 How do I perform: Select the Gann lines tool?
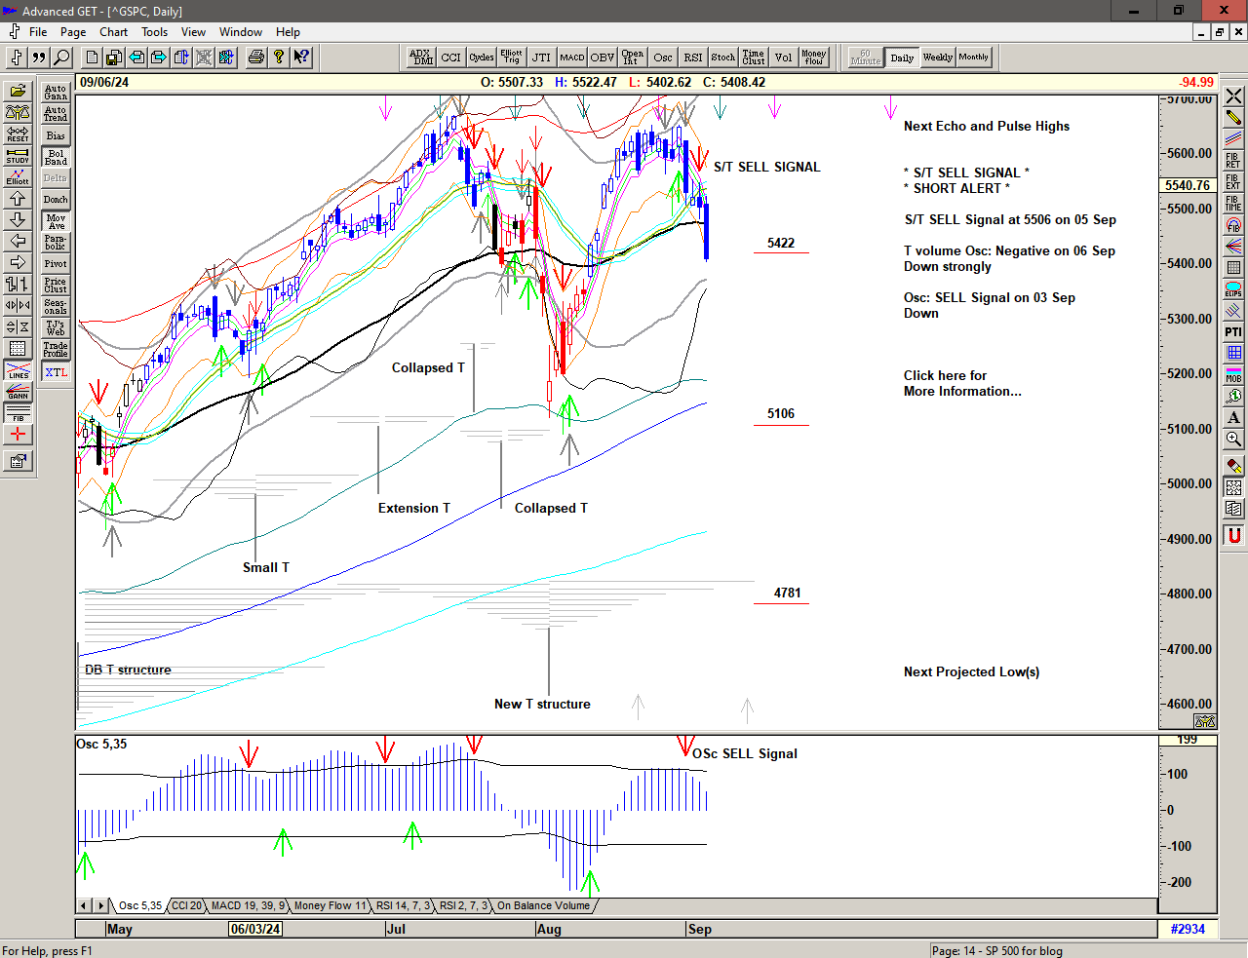coord(18,392)
